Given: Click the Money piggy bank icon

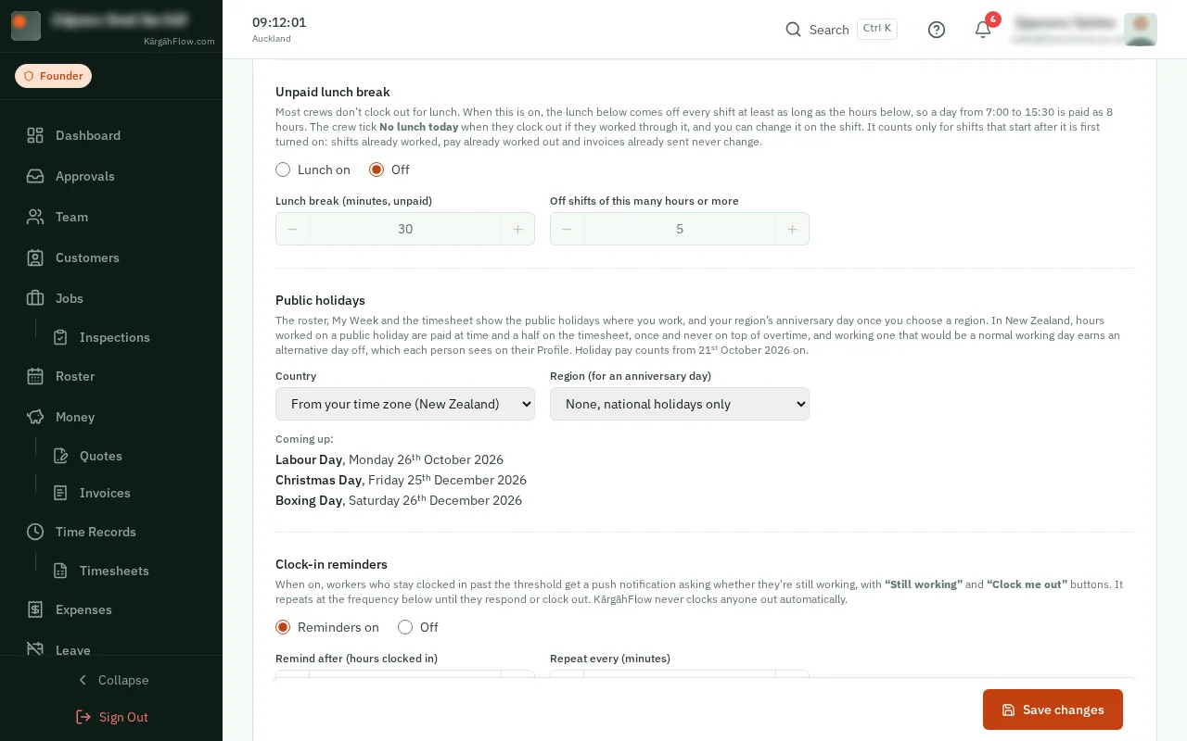Looking at the screenshot, I should coord(35,417).
